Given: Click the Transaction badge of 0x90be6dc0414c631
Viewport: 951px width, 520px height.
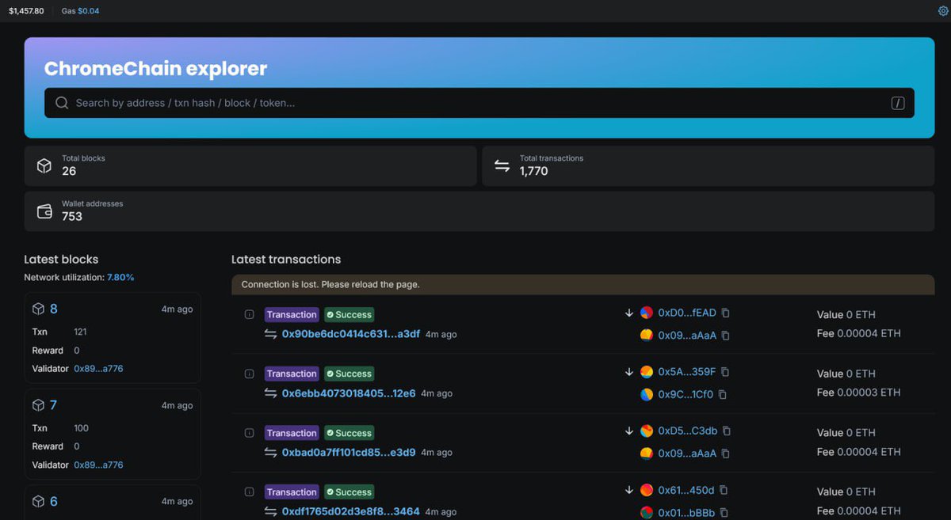Looking at the screenshot, I should point(292,314).
